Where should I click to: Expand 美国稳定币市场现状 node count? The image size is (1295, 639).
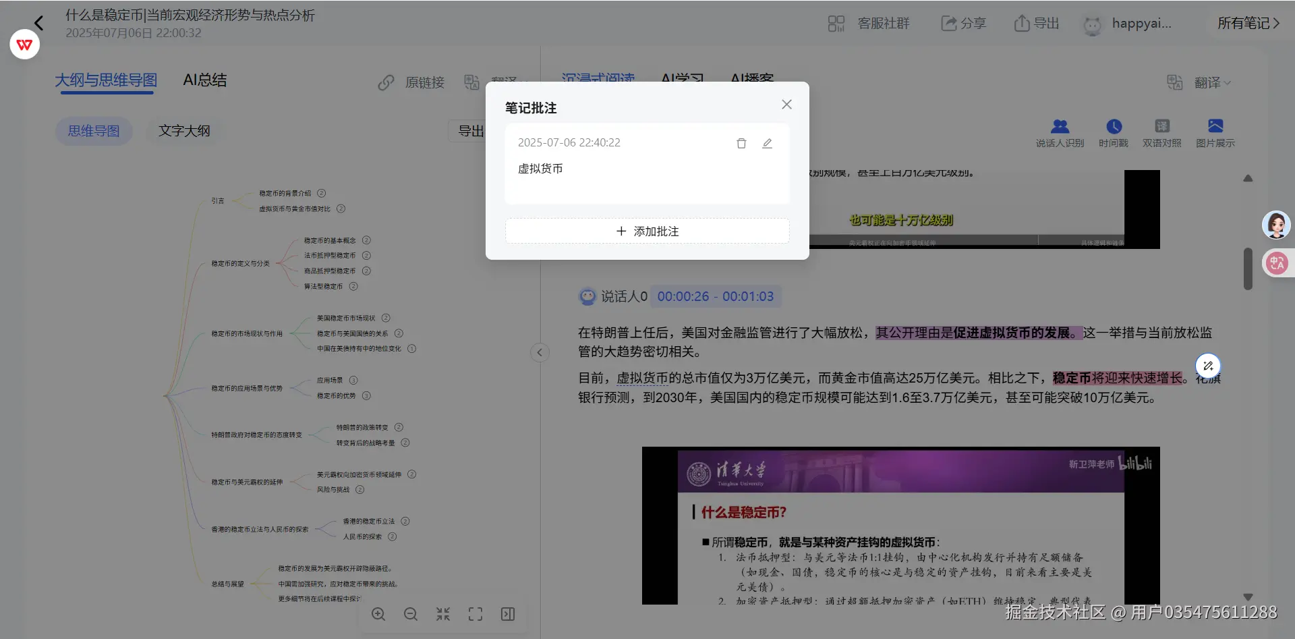[386, 318]
